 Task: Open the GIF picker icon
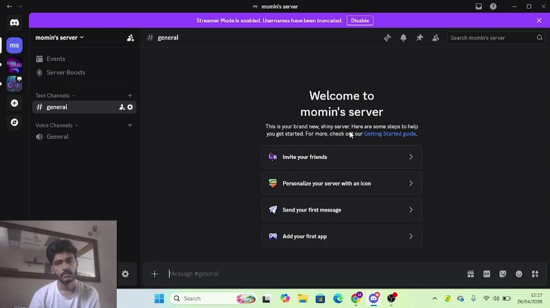(487, 274)
